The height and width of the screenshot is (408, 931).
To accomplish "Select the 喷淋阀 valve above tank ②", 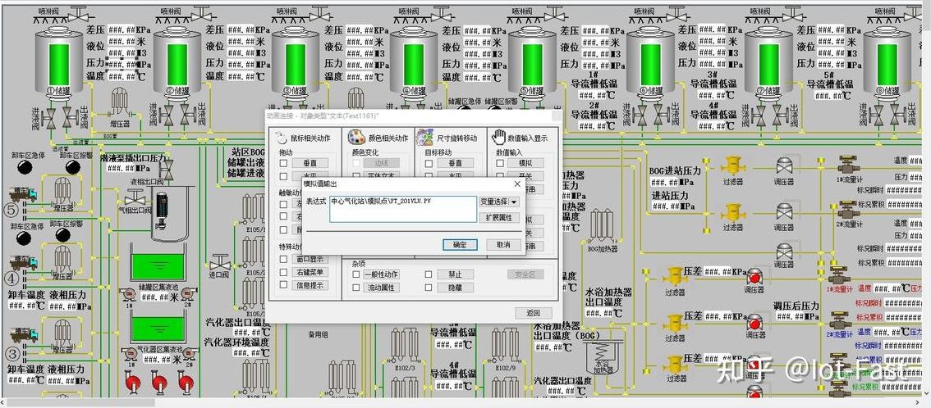I will pyautogui.click(x=202, y=13).
